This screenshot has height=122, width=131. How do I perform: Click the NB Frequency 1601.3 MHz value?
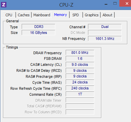click(x=105, y=39)
